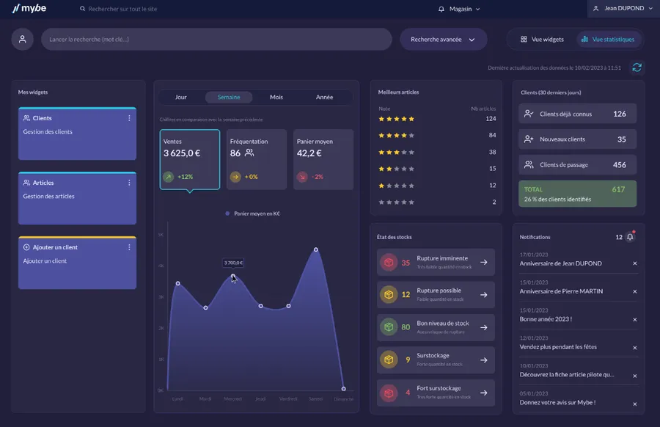Image resolution: width=660 pixels, height=427 pixels.
Task: Open the Magasin dropdown
Action: click(x=459, y=9)
